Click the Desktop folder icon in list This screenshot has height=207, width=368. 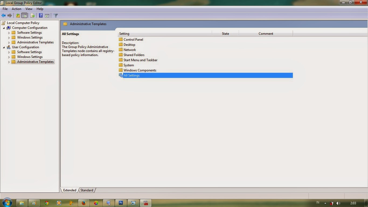click(x=121, y=44)
